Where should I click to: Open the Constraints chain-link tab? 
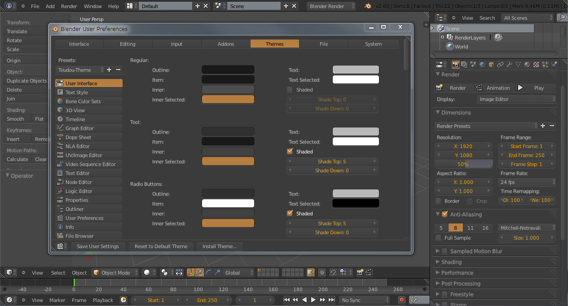(500, 65)
